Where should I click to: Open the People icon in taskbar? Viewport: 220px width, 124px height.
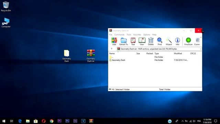coord(177,121)
